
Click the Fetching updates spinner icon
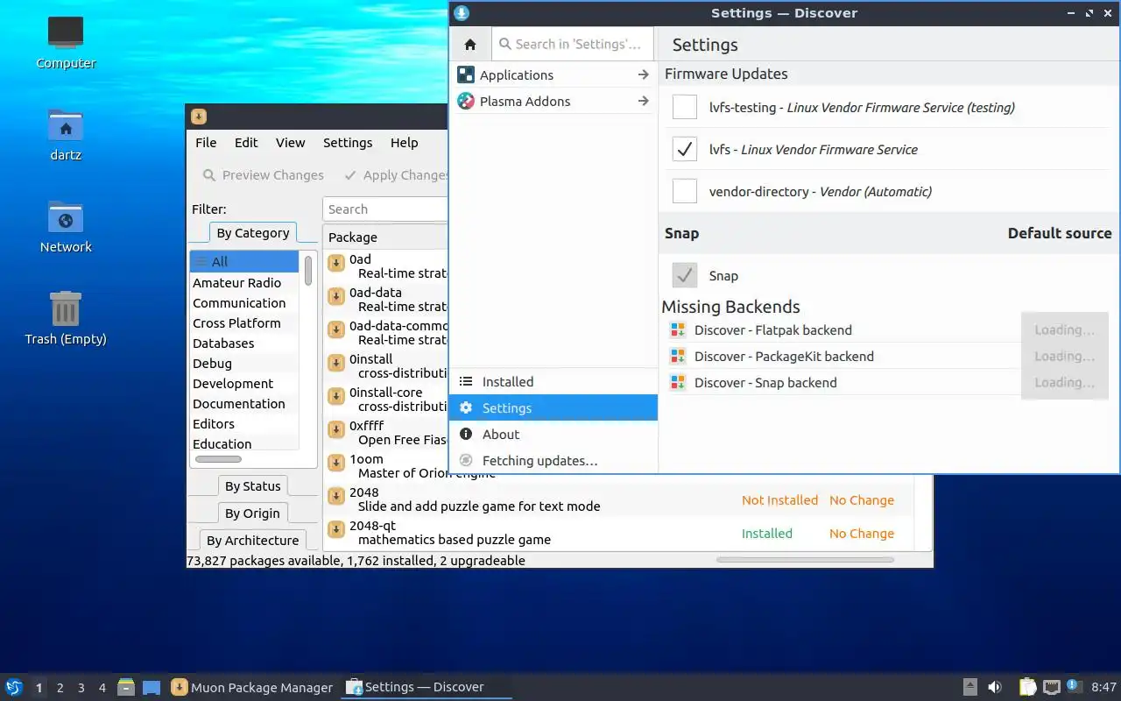tap(466, 460)
